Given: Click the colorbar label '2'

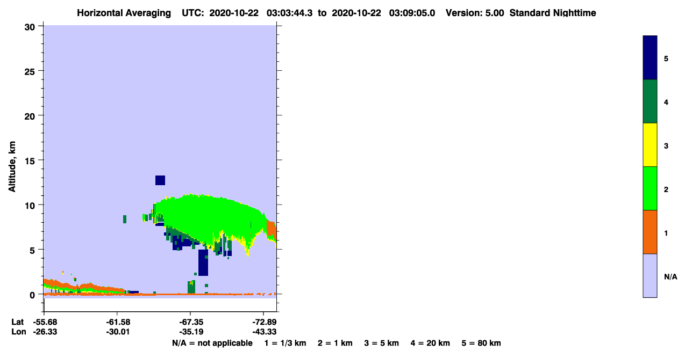Looking at the screenshot, I should click(x=666, y=189).
